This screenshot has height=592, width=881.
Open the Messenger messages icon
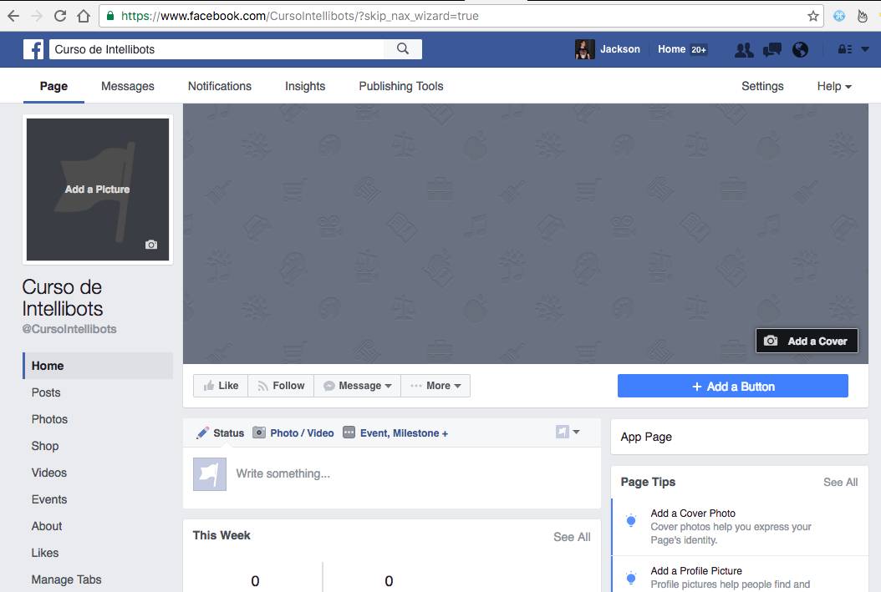tap(772, 49)
